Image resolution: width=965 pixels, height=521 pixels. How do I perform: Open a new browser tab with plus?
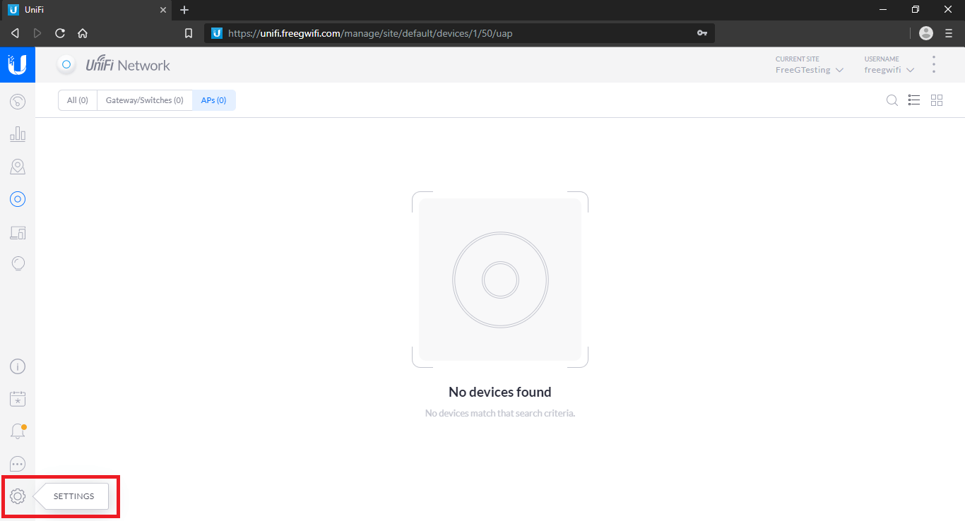(x=184, y=10)
